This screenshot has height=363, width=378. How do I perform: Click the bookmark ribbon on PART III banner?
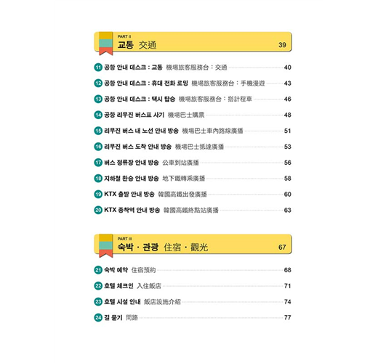tap(106, 246)
